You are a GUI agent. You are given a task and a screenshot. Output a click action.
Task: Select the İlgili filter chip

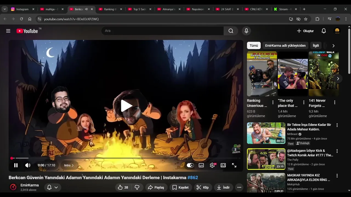pyautogui.click(x=316, y=45)
